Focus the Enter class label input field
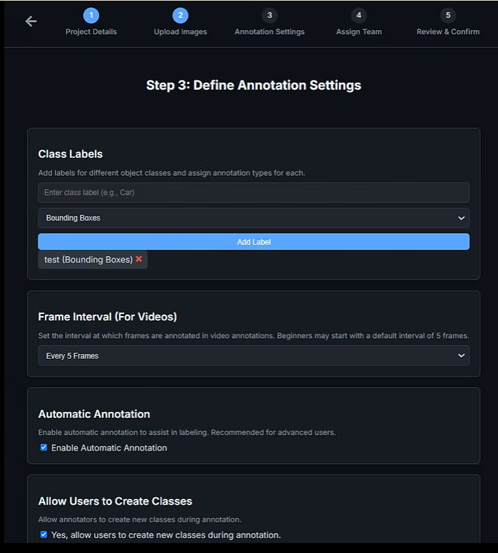 click(253, 192)
